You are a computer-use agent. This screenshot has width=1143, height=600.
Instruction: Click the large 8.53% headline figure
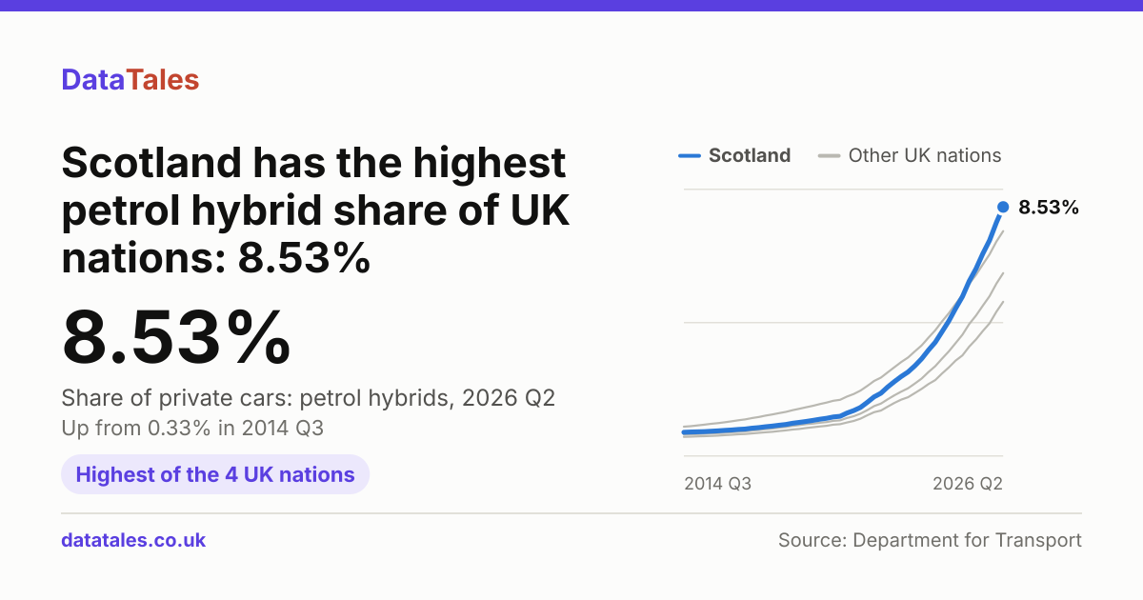click(176, 337)
